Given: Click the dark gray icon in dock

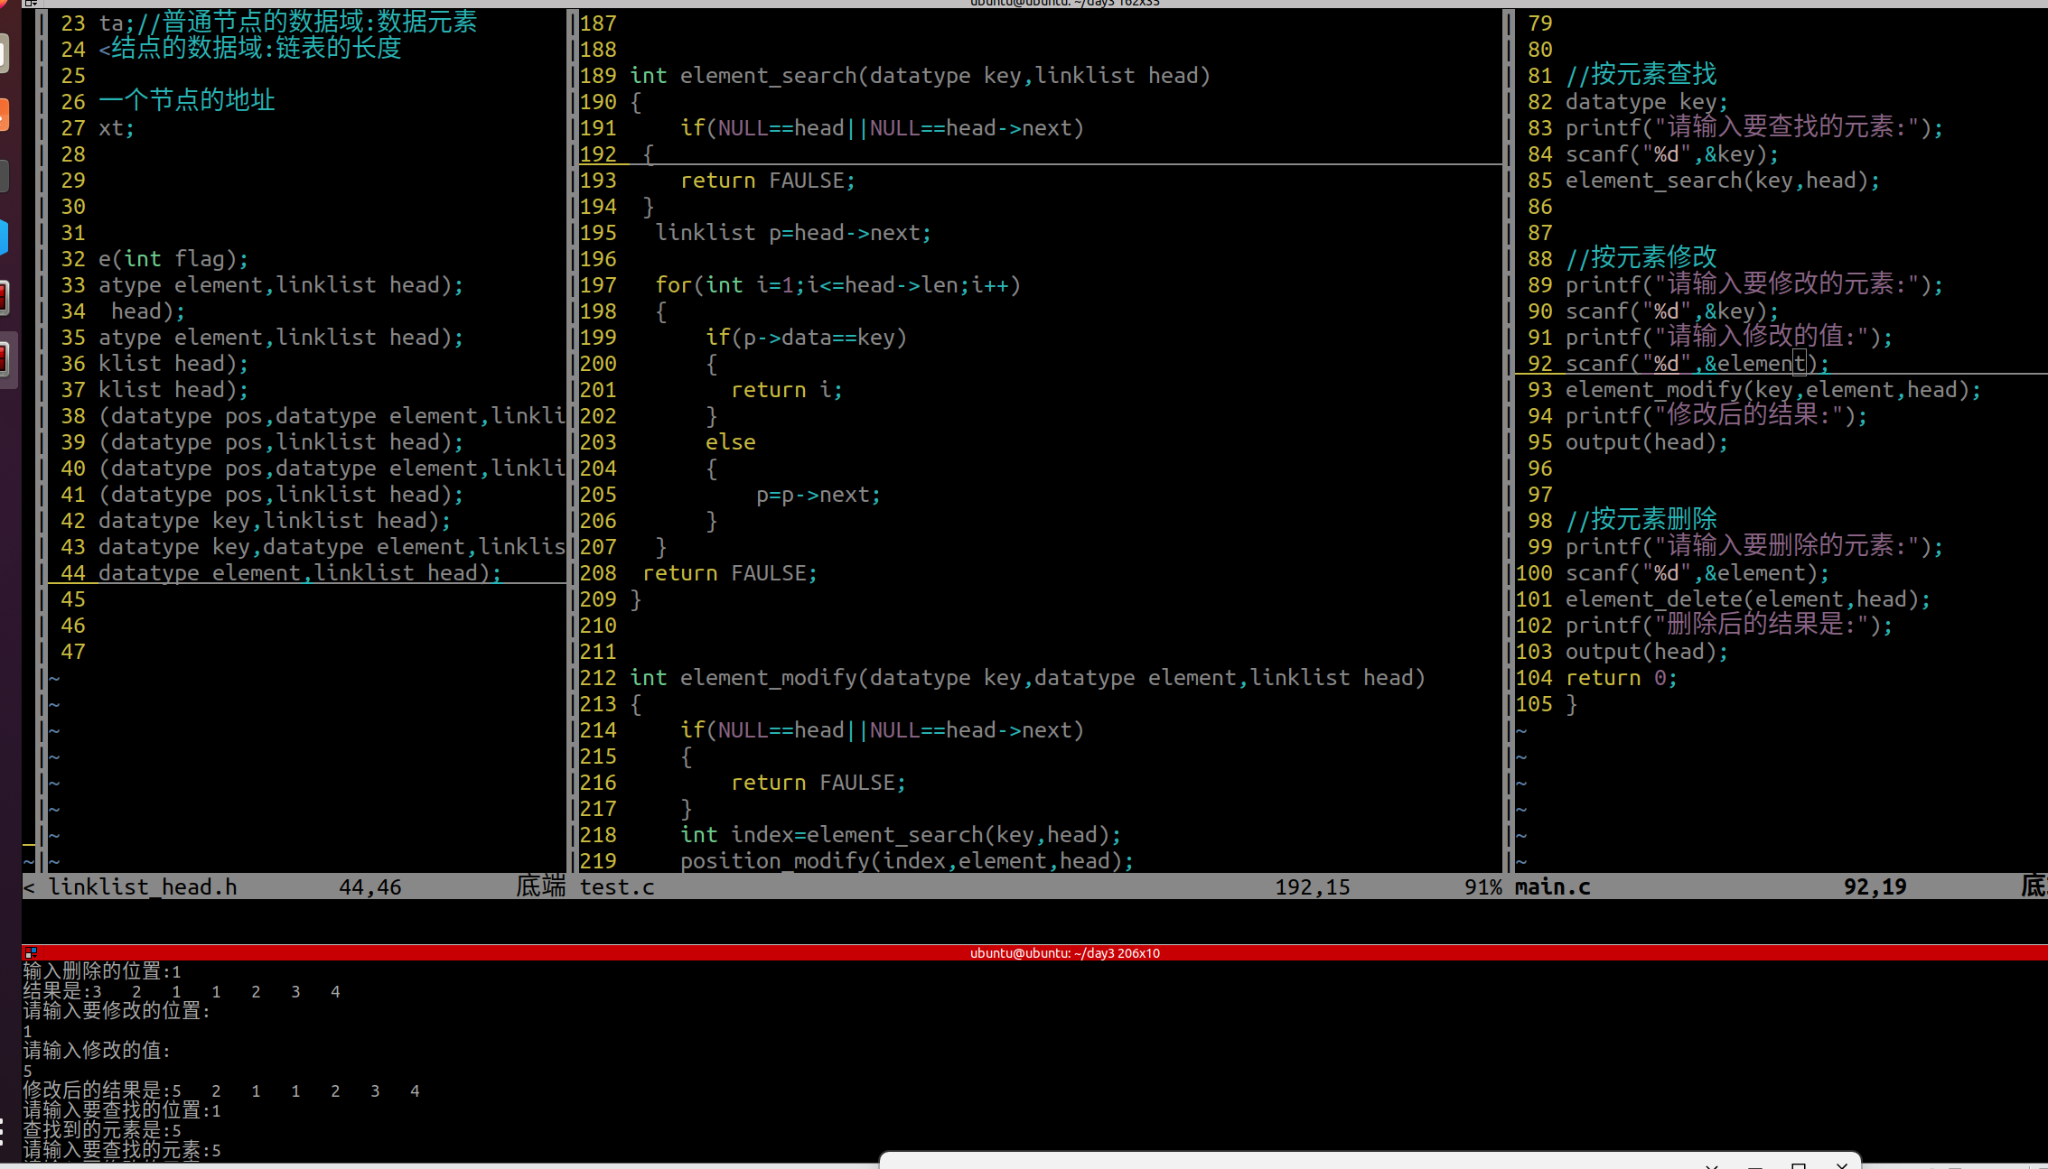Looking at the screenshot, I should click(4, 176).
